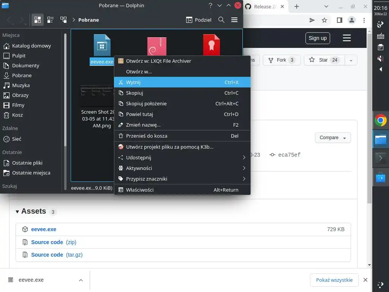Choose Skopiuj położenie menu entry
This screenshot has height=292, width=389.
[182, 103]
